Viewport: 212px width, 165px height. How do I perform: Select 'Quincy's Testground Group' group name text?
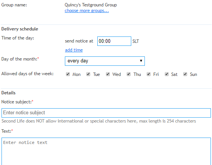91,5
